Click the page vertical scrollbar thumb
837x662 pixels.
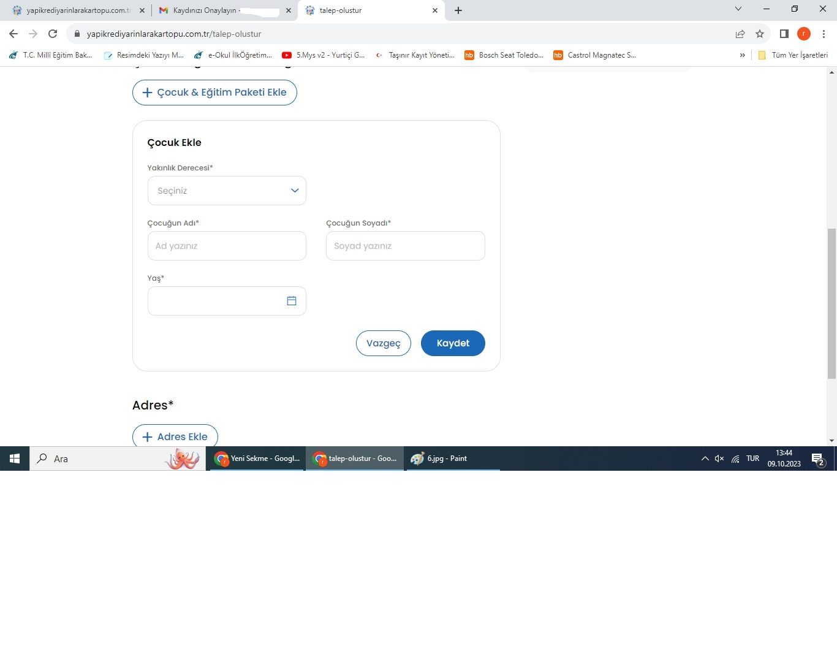point(831,303)
